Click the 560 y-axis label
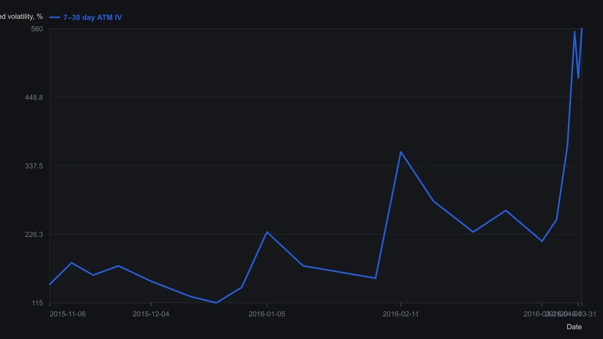The image size is (603, 339). pos(37,29)
